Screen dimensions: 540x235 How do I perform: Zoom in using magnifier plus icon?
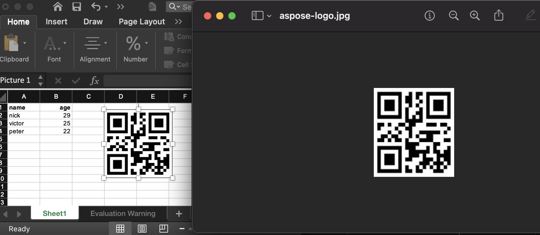(x=475, y=16)
